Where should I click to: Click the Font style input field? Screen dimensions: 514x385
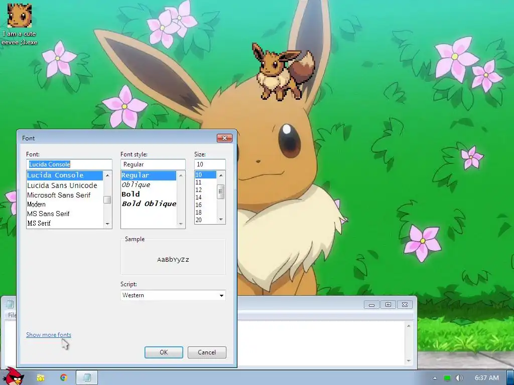[x=153, y=164]
